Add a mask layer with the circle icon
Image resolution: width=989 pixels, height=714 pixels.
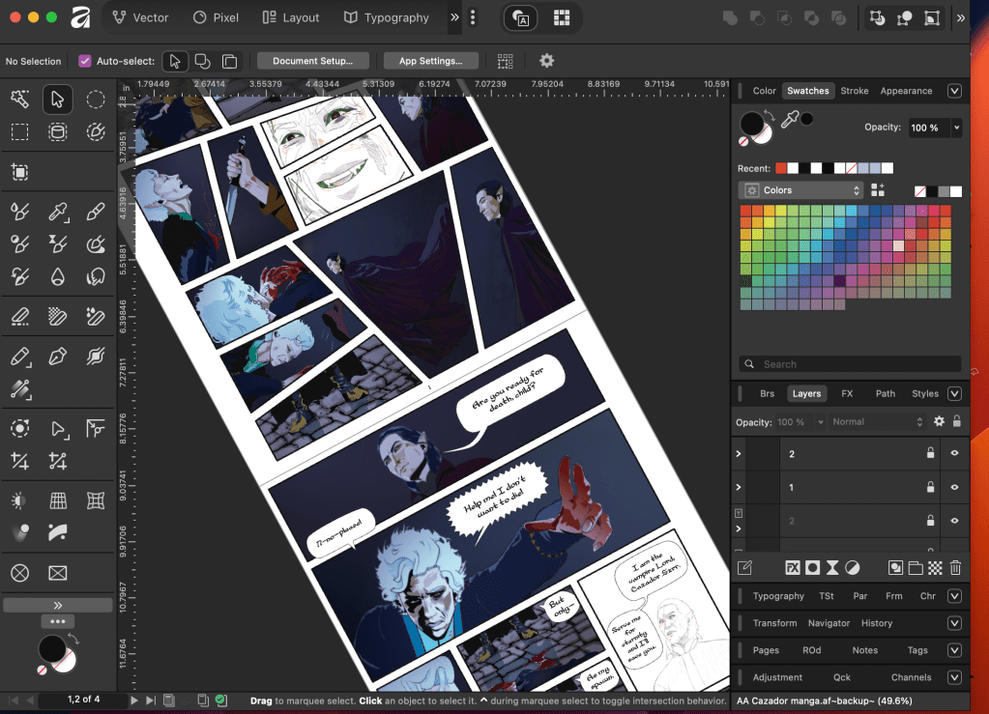click(812, 568)
